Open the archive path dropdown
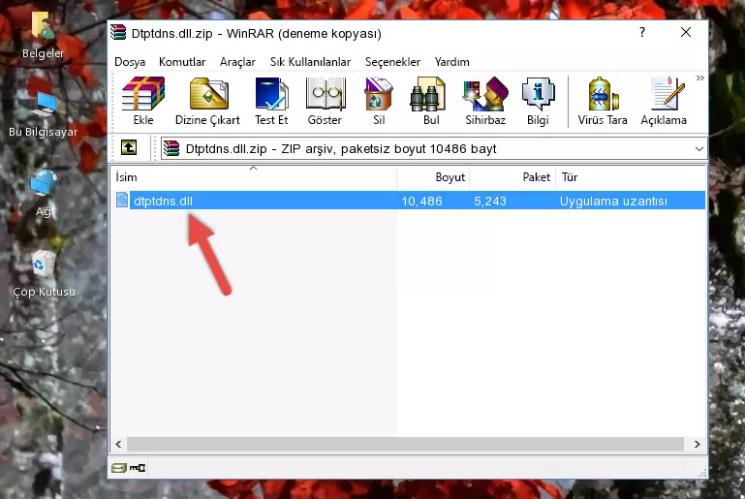745x499 pixels. pyautogui.click(x=698, y=149)
